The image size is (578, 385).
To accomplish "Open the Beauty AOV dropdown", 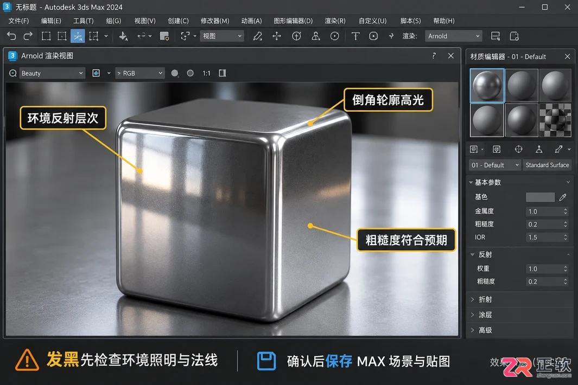I will (52, 73).
